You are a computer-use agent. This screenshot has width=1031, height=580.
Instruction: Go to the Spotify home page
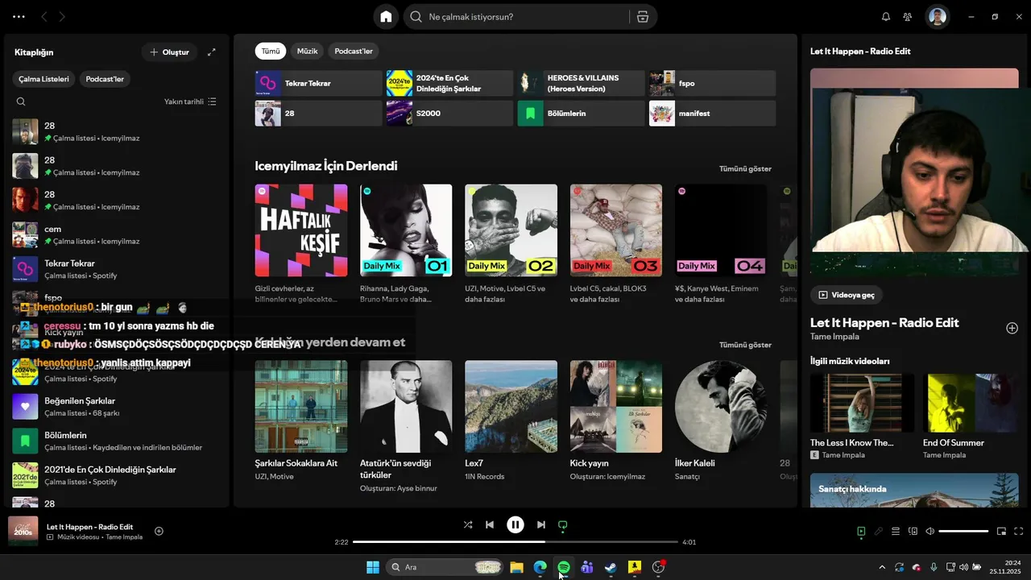click(386, 17)
